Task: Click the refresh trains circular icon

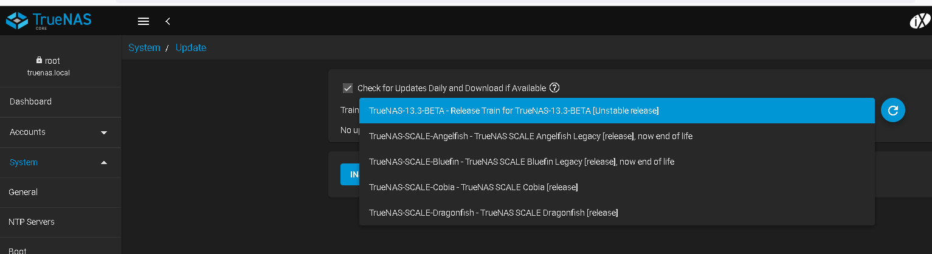Action: [893, 110]
